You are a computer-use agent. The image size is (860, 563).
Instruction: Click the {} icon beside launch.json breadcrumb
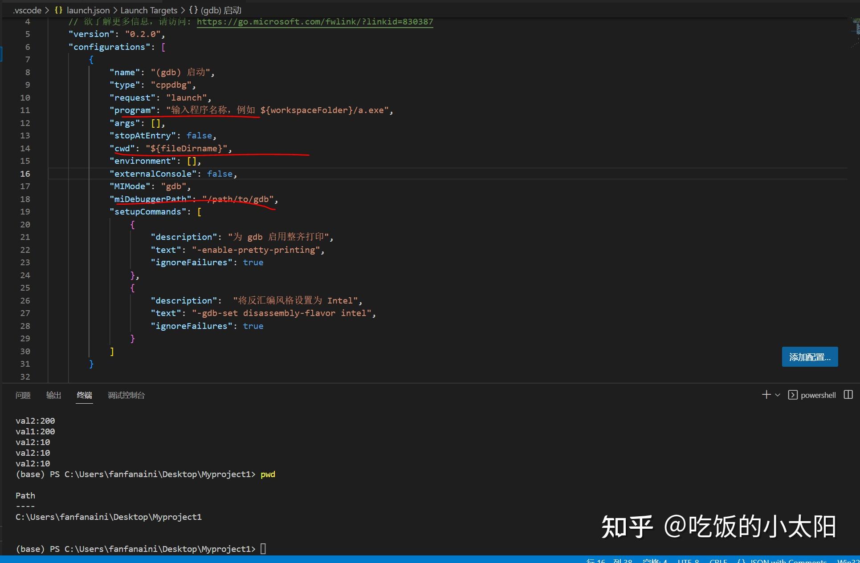pyautogui.click(x=58, y=10)
